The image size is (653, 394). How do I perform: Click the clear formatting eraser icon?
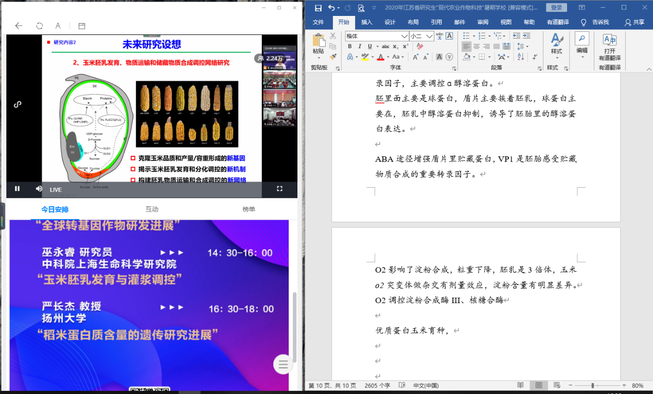[x=420, y=46]
